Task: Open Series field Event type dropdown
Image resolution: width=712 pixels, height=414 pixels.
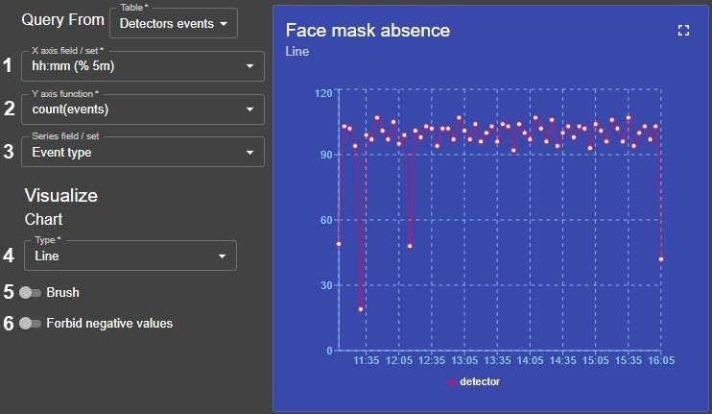Action: point(141,152)
